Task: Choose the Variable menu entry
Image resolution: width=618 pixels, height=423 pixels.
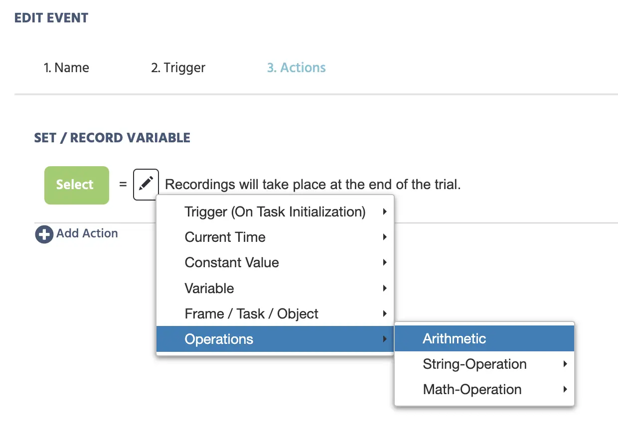Action: 209,289
